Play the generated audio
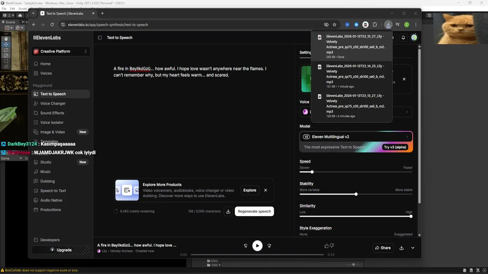Screen dimensions: 488x274 (257, 246)
